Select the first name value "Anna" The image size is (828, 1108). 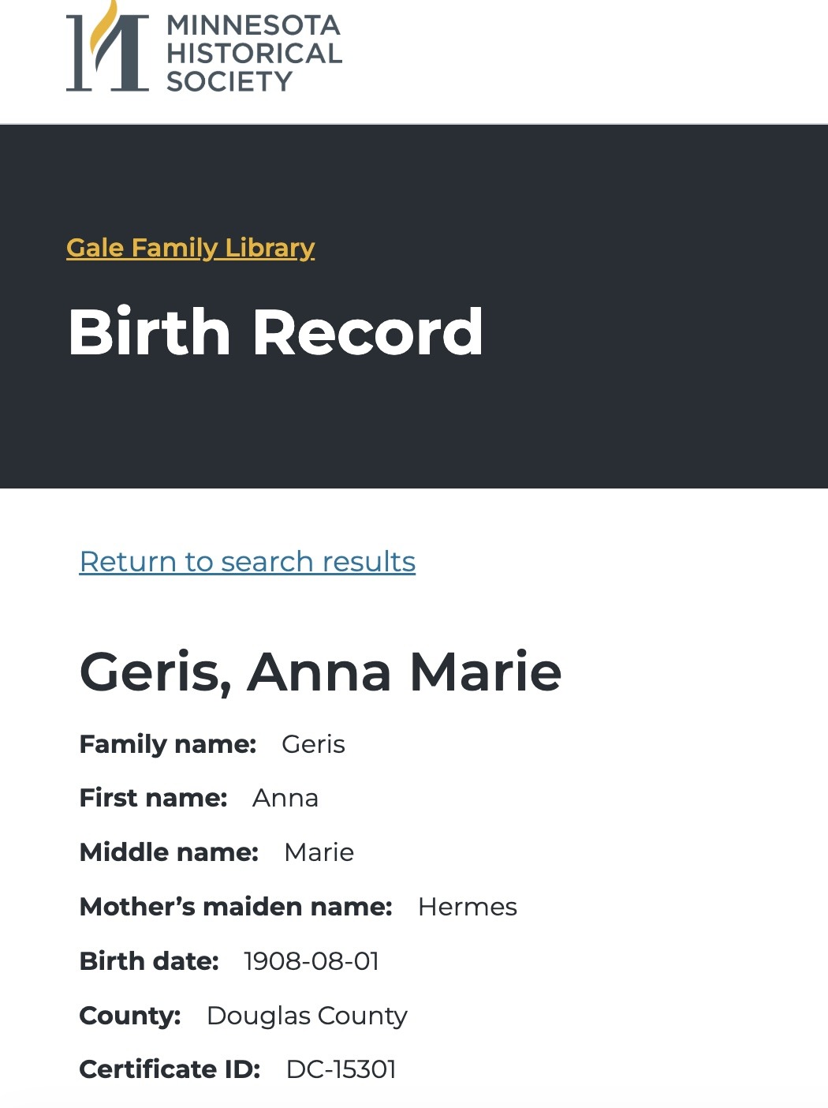pos(285,798)
